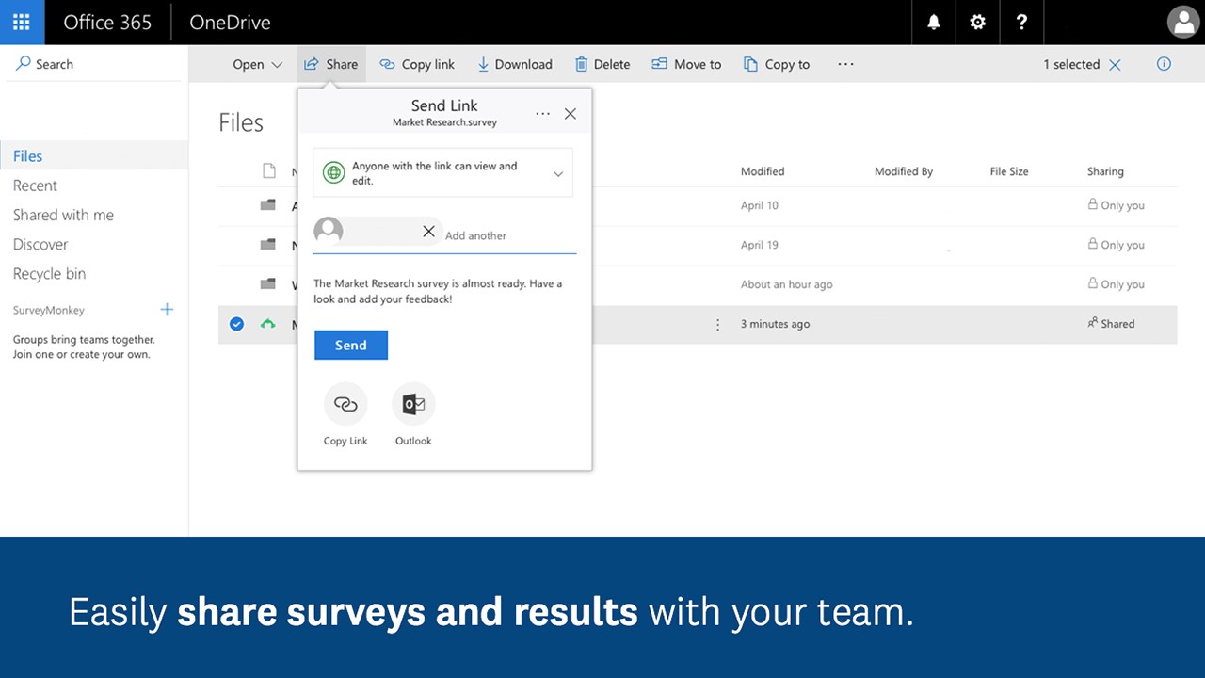Open Send Link more options ellipsis
The width and height of the screenshot is (1205, 678).
point(542,113)
